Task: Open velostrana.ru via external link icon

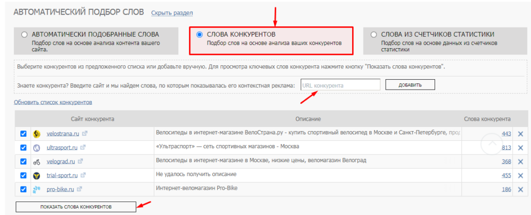Action: [x=85, y=134]
